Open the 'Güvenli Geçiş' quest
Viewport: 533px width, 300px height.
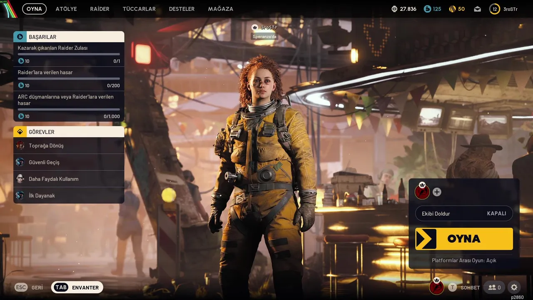click(x=69, y=162)
